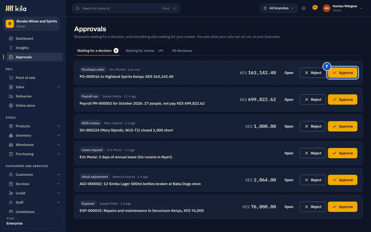
Task: Expand the Warehouse menu chevron
Action: click(x=58, y=145)
